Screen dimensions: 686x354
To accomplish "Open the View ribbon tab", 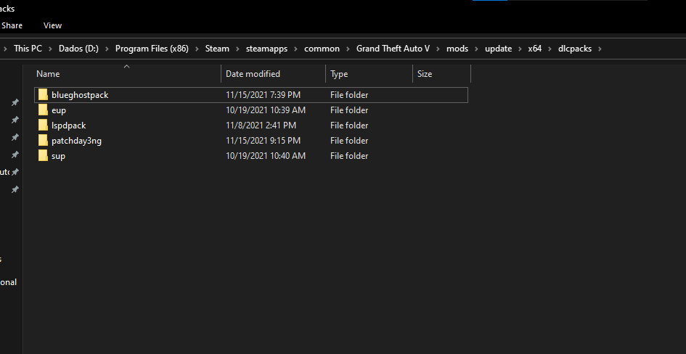I will [52, 25].
